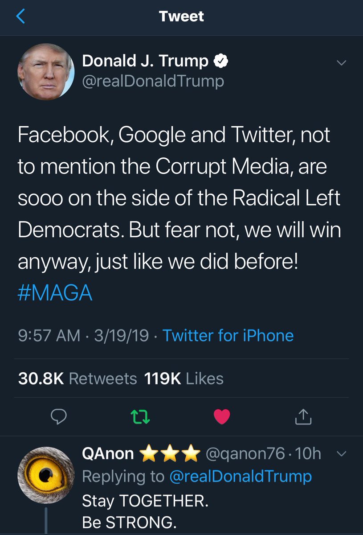Tap the 9:57 AM 3/19/19 timestamp
The width and height of the screenshot is (363, 535).
pos(83,335)
